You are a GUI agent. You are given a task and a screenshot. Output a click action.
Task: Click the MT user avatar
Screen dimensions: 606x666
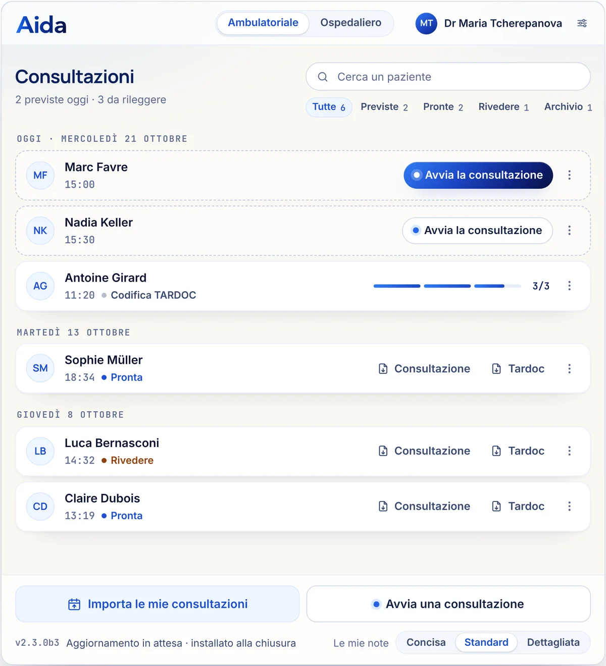click(x=426, y=23)
